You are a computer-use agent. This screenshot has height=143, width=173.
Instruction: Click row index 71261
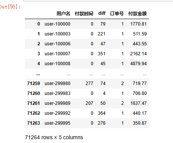point(34,103)
